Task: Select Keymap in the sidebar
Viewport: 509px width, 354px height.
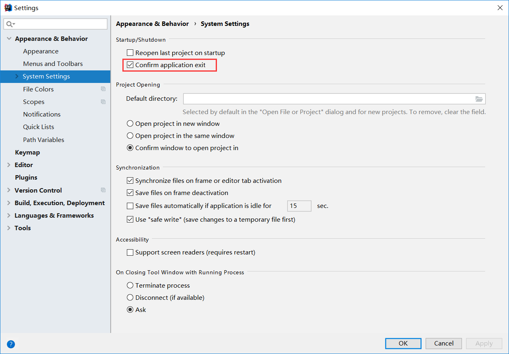Action: [27, 152]
